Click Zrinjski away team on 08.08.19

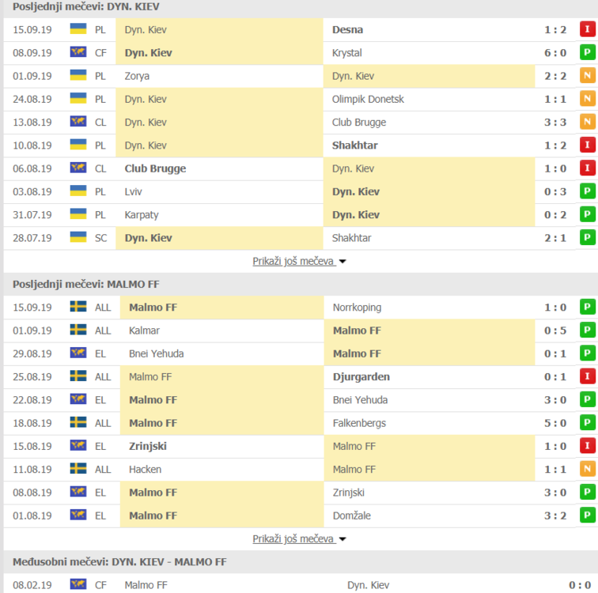tap(349, 493)
